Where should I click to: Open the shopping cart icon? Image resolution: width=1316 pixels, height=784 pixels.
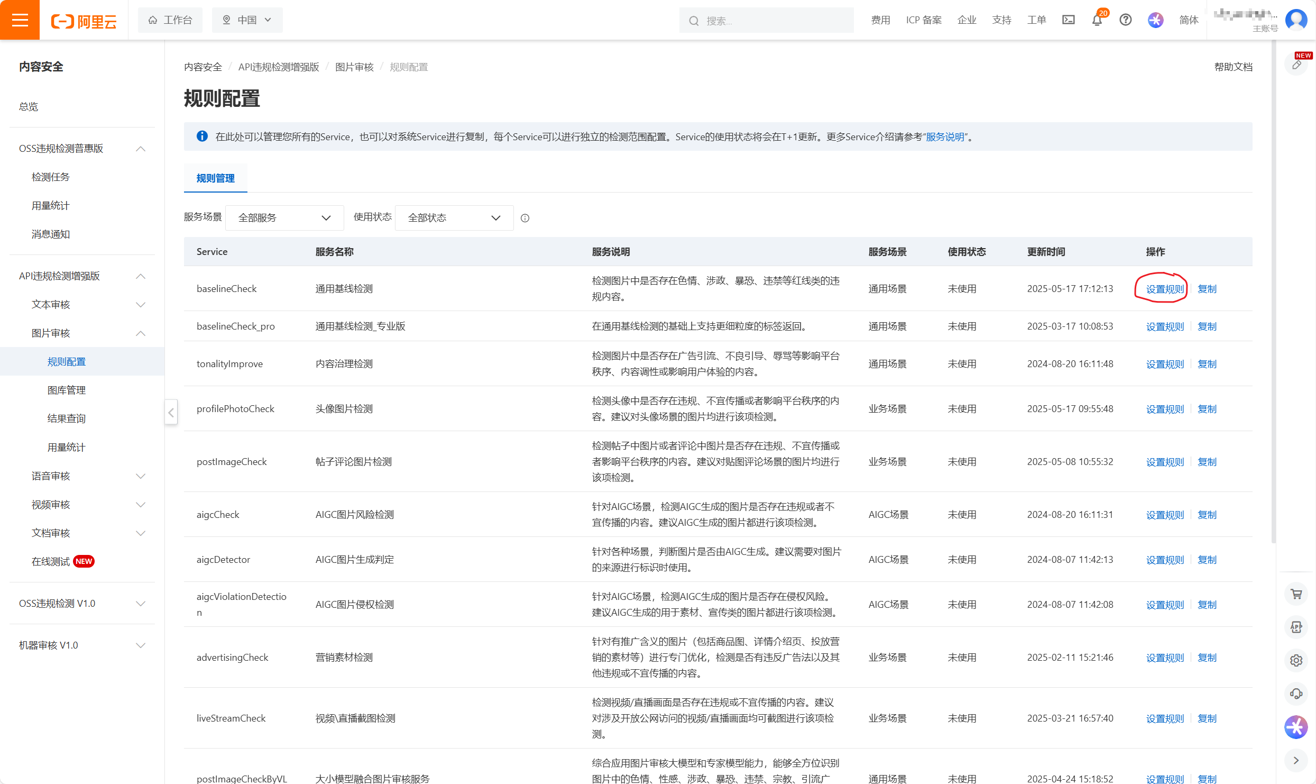(x=1296, y=594)
